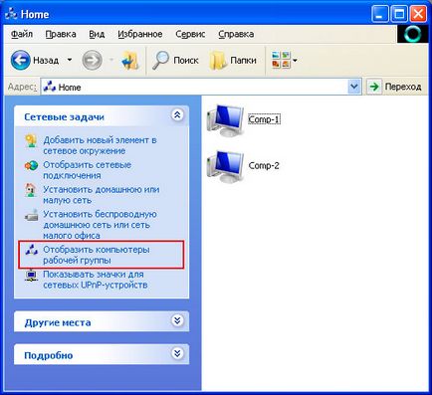Collapse the Сетевые задачи panel

[177, 115]
